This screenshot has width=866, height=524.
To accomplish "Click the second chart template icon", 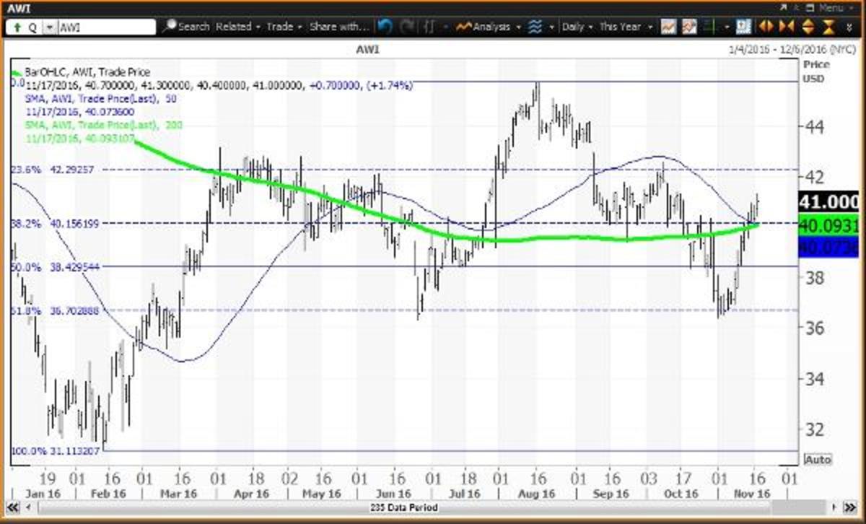I will (x=689, y=27).
